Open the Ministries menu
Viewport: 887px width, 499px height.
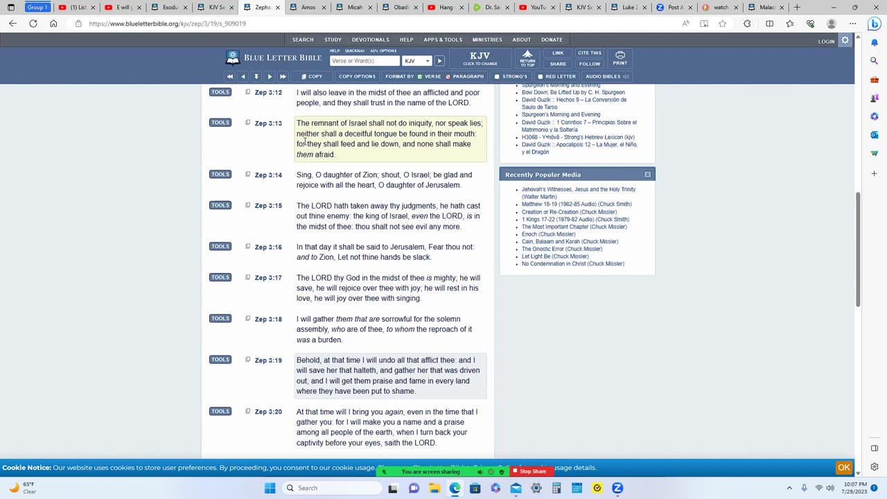tap(487, 40)
